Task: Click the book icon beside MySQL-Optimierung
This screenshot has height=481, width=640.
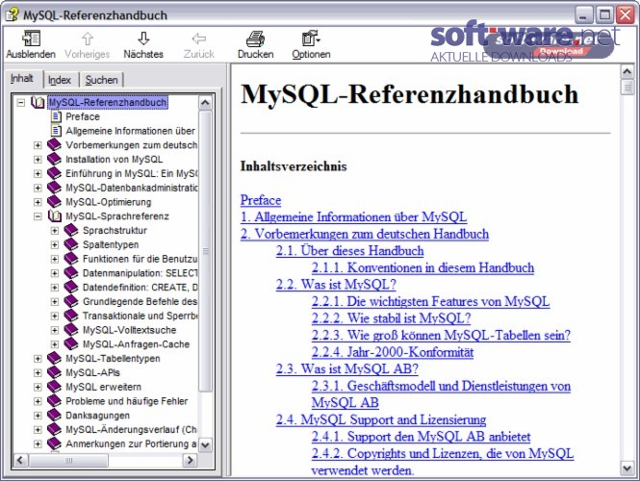Action: [x=54, y=202]
